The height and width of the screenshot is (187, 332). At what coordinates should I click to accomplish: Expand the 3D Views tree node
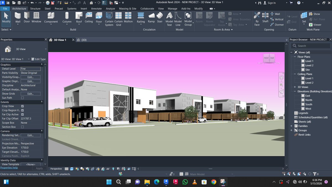[295, 87]
